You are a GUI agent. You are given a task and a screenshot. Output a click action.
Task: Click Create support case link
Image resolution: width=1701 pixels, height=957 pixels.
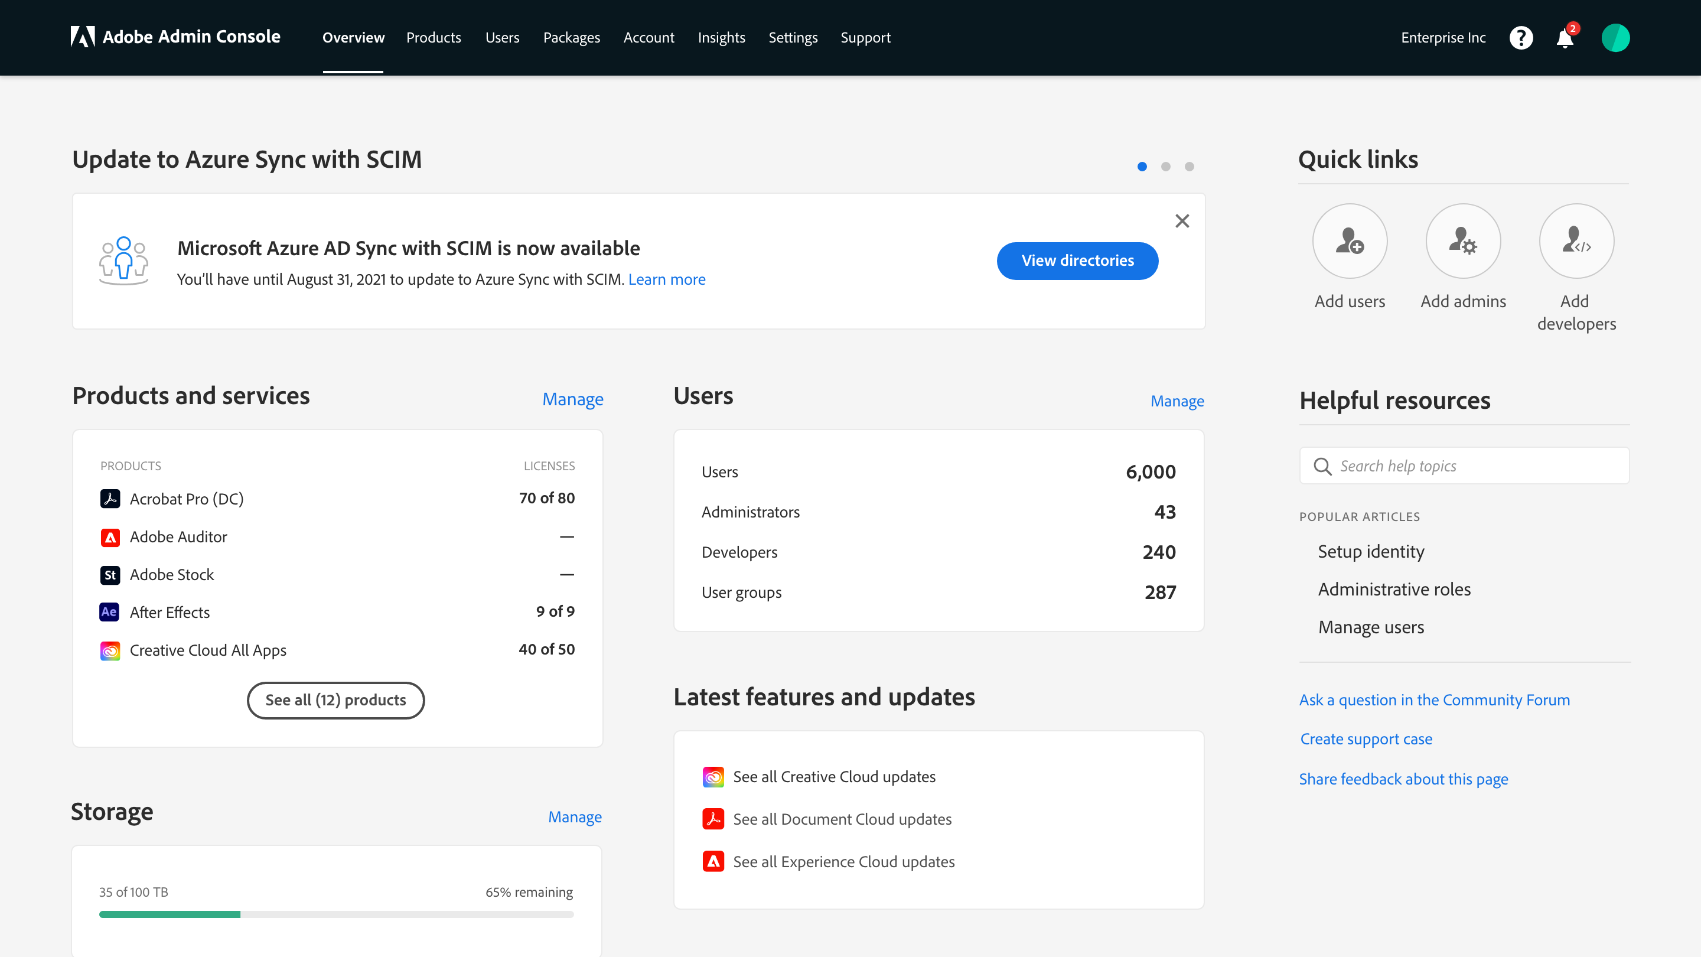1366,739
